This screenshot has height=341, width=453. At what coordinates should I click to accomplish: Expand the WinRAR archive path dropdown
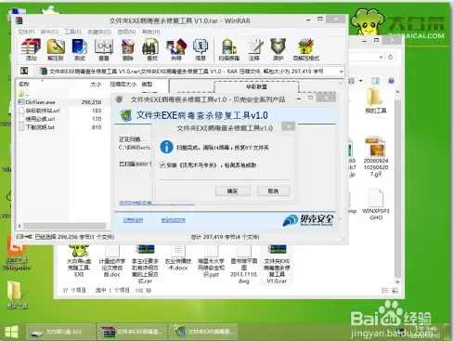coord(341,72)
